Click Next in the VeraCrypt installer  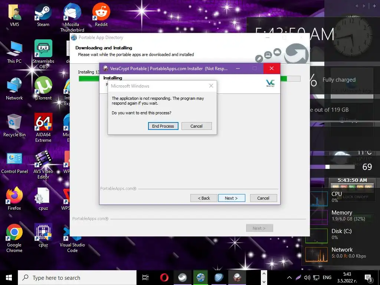coord(232,198)
